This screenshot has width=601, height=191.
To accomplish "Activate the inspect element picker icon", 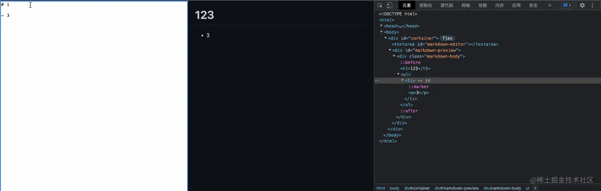I will (x=380, y=6).
